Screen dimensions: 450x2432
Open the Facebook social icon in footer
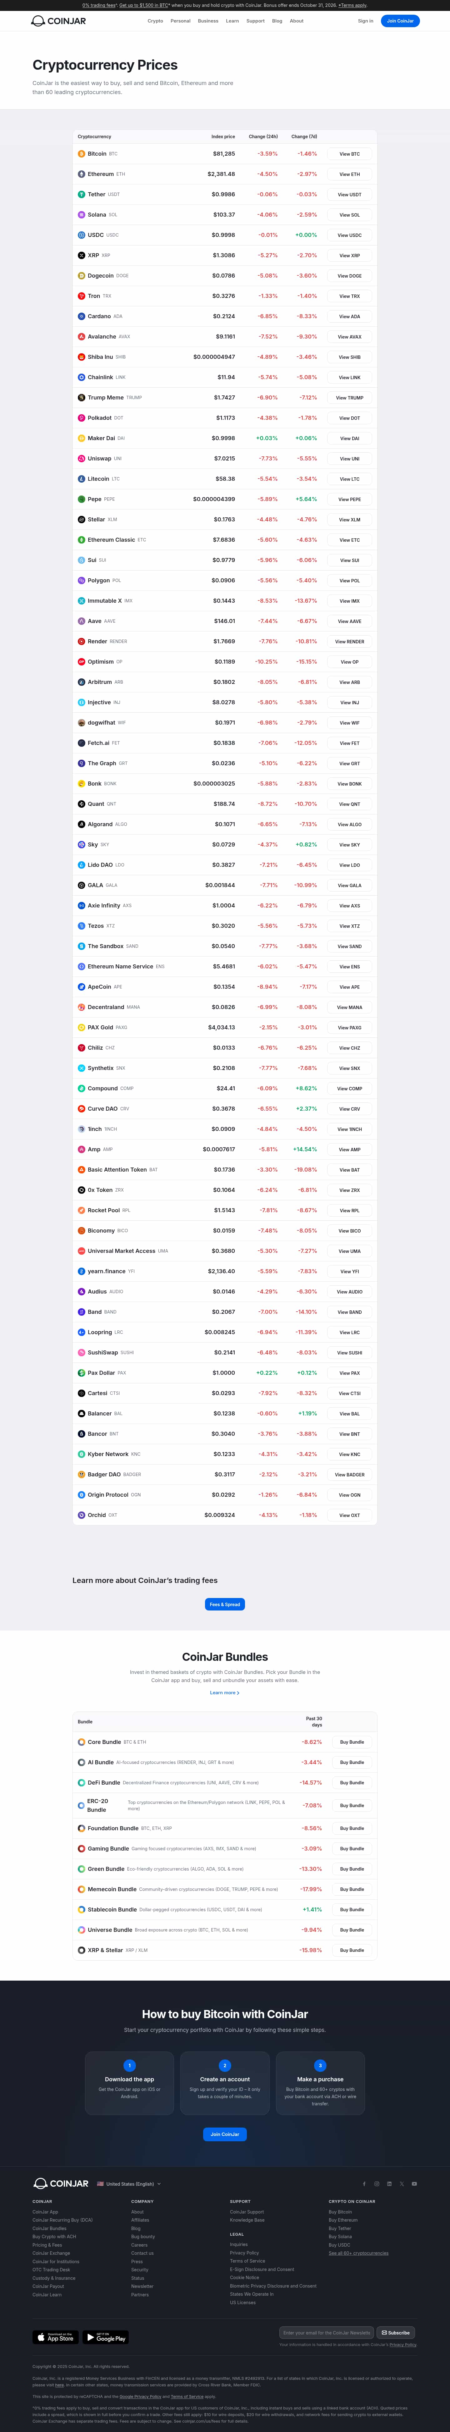point(364,2184)
